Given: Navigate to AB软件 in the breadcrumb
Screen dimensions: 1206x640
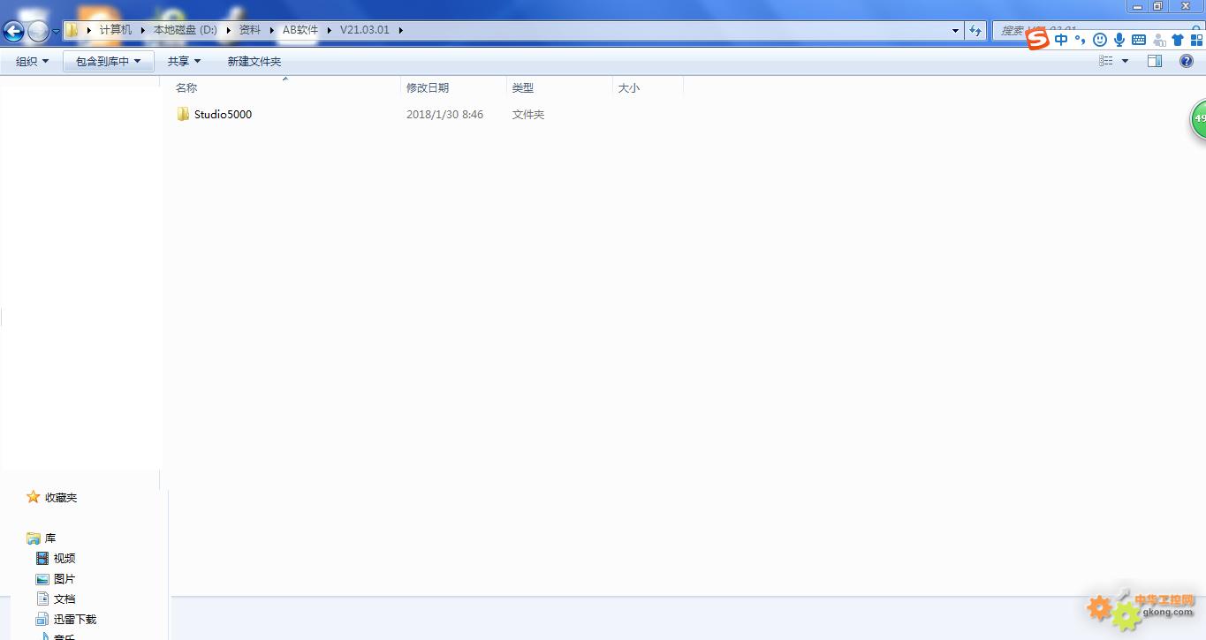Looking at the screenshot, I should [300, 30].
